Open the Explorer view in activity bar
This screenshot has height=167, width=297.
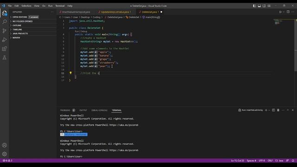(x=4, y=13)
